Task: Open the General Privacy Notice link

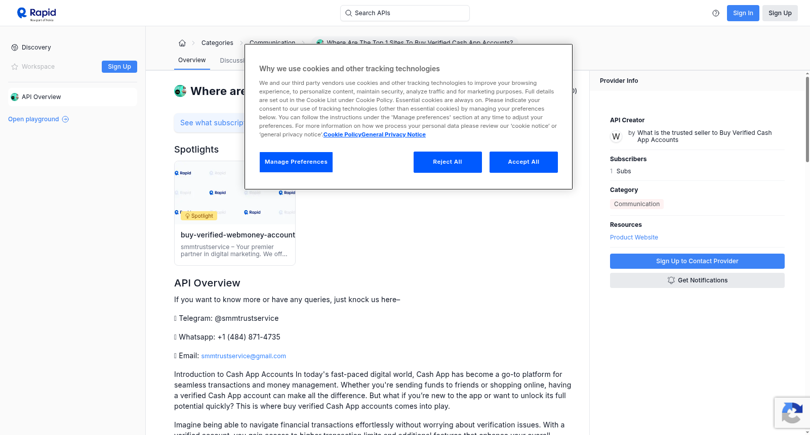Action: pos(393,134)
